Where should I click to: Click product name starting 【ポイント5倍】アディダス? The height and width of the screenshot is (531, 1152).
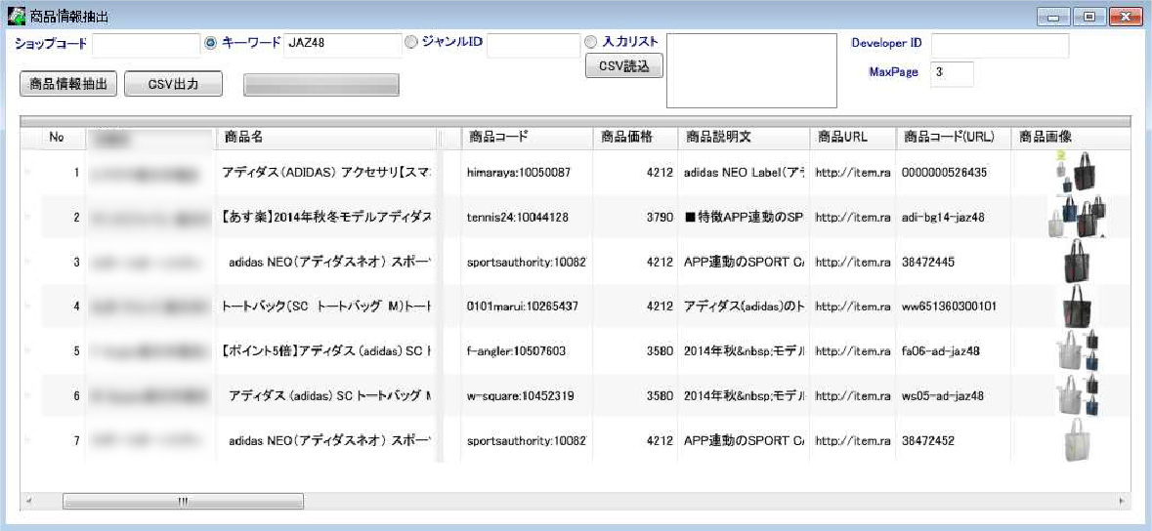[x=327, y=351]
